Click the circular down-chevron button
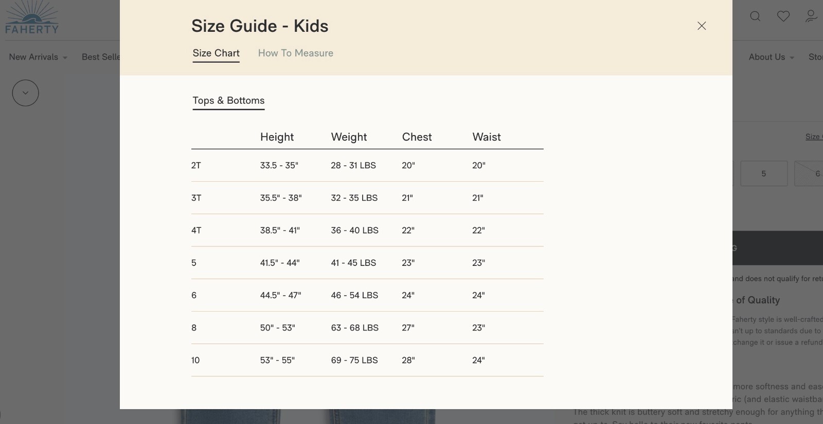The height and width of the screenshot is (424, 823). (25, 93)
